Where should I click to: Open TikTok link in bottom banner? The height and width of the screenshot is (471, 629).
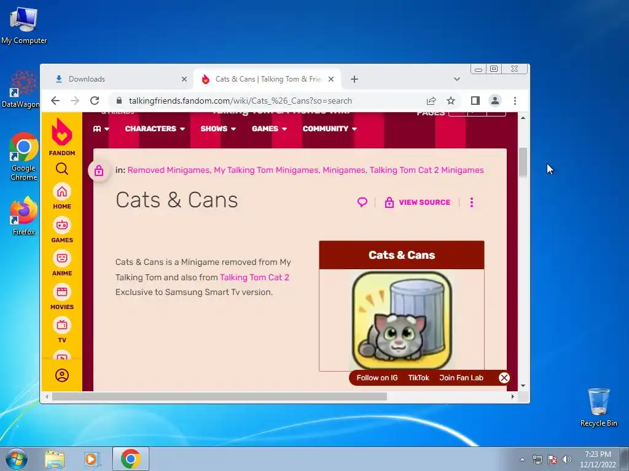pos(418,378)
